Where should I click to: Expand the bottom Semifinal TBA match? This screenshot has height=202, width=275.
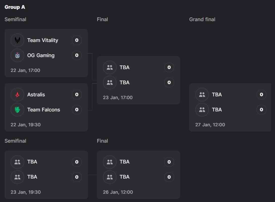click(46, 175)
